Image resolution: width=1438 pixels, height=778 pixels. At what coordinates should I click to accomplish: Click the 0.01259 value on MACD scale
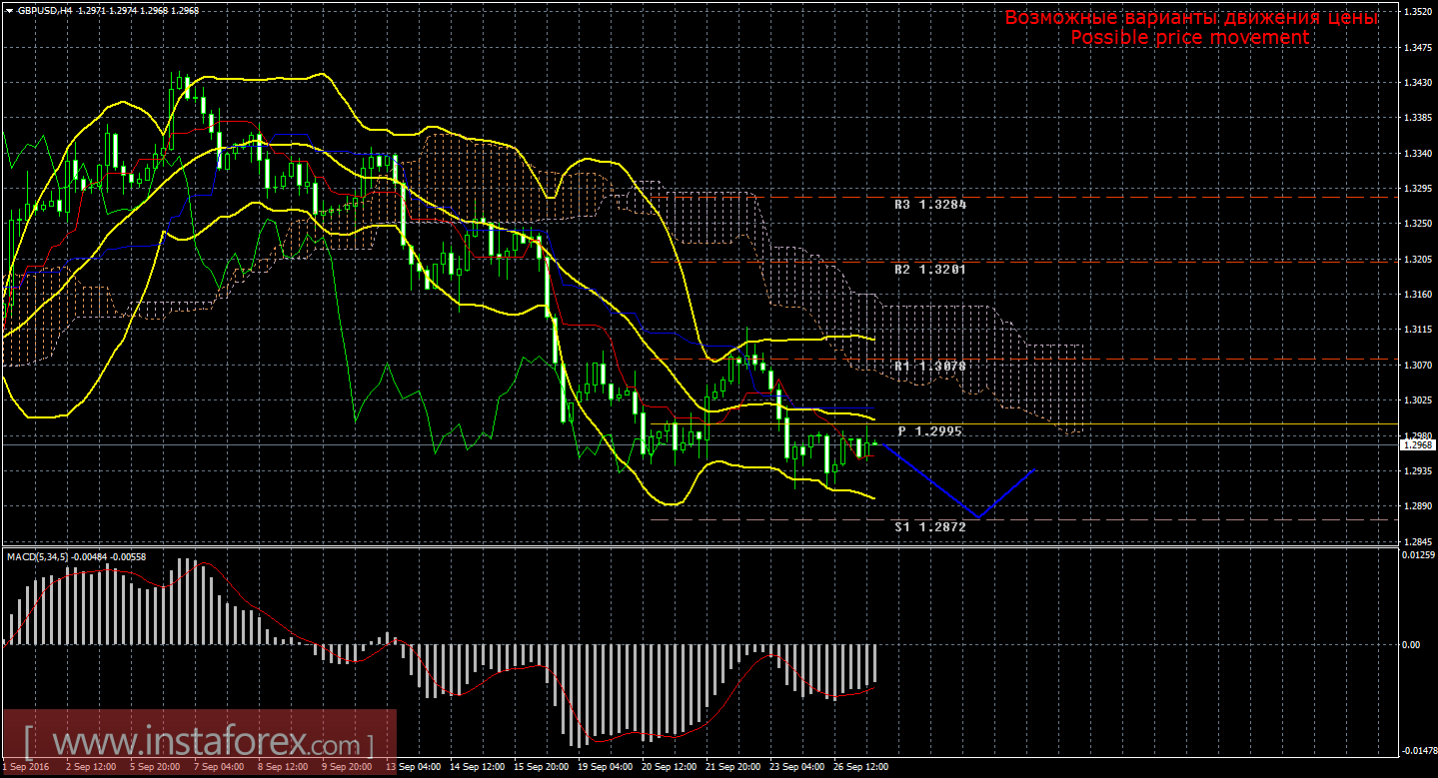pos(1418,555)
